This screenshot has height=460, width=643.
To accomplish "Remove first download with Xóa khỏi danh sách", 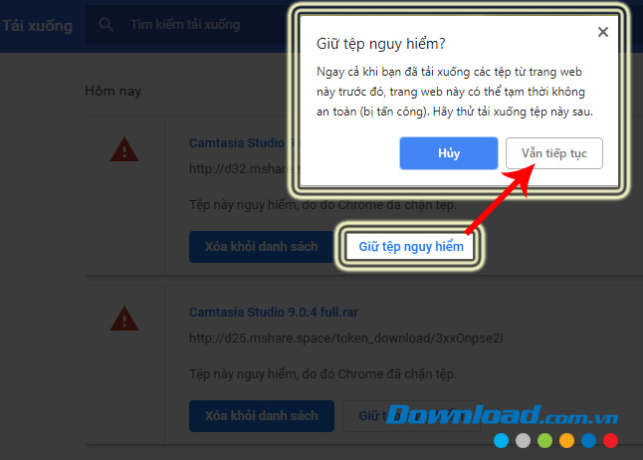I will point(261,247).
